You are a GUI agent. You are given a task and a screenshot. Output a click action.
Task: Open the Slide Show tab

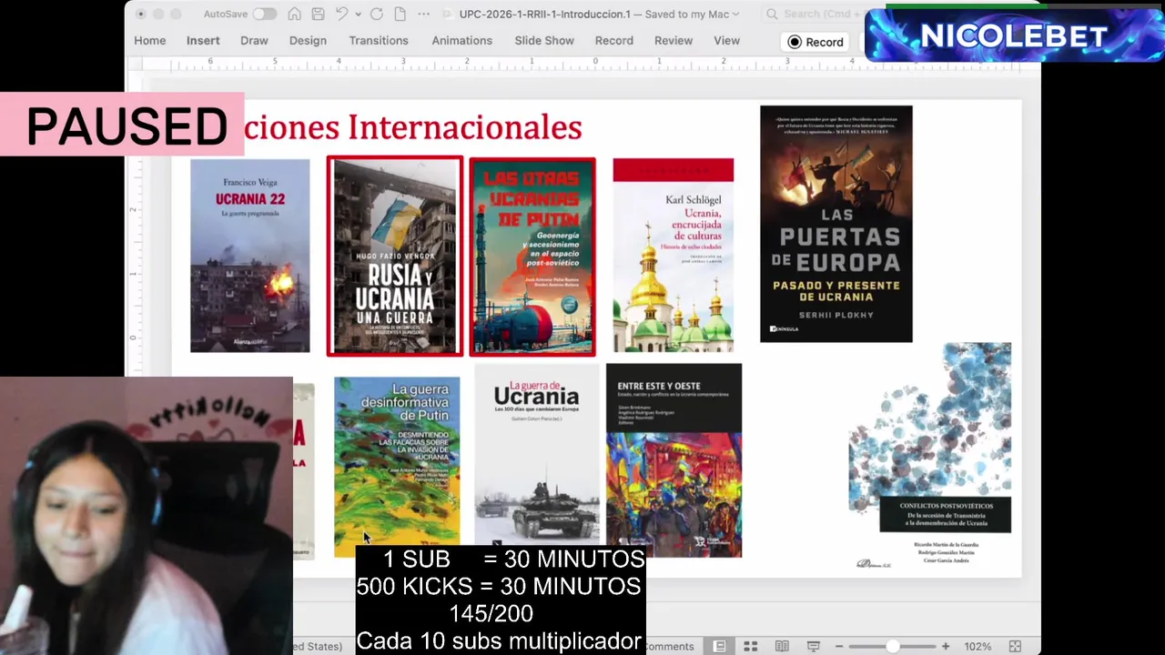tap(544, 40)
